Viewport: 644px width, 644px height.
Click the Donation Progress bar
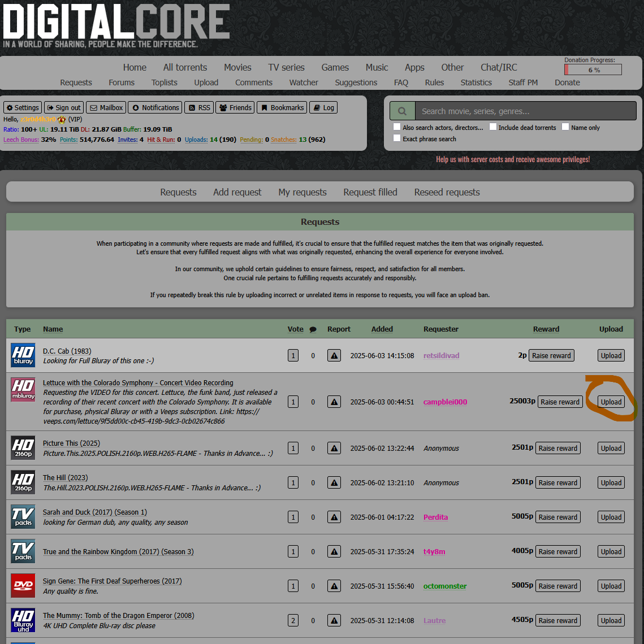click(x=593, y=70)
